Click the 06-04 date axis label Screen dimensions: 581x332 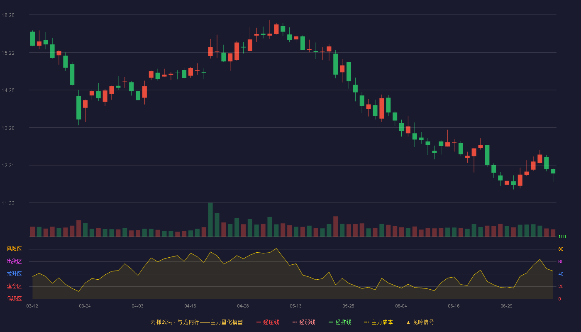click(x=401, y=306)
